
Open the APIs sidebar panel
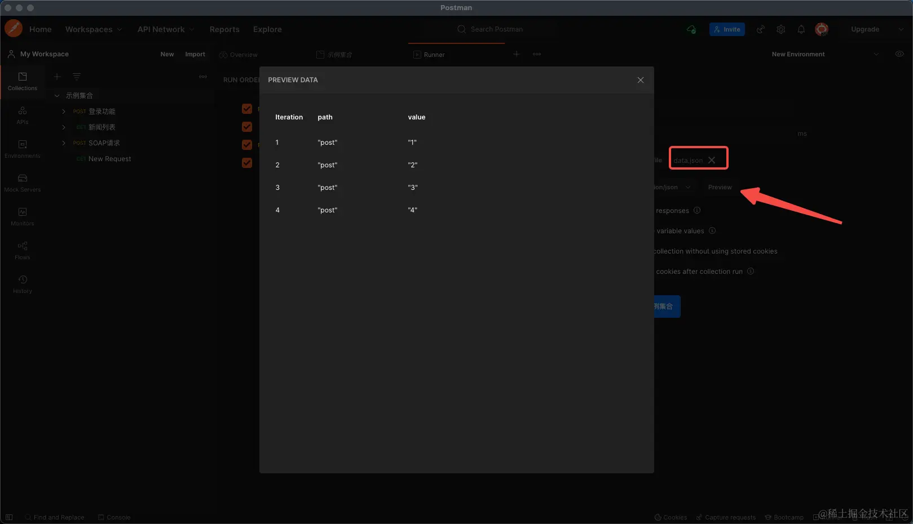tap(23, 115)
